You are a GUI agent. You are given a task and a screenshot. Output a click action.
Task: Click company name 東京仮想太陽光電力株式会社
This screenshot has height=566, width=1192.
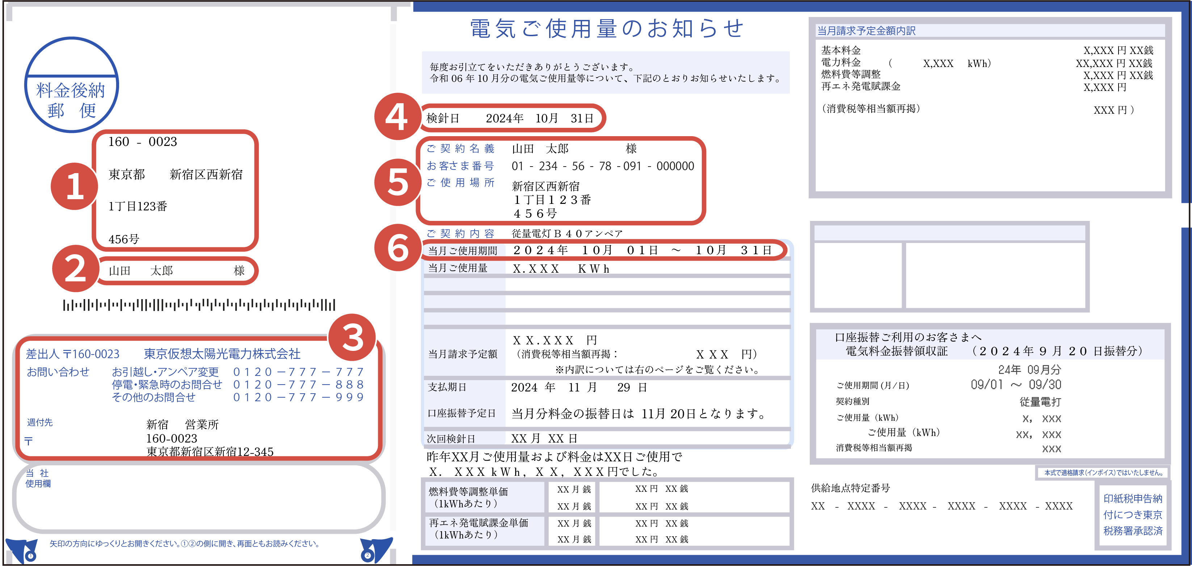pos(222,354)
